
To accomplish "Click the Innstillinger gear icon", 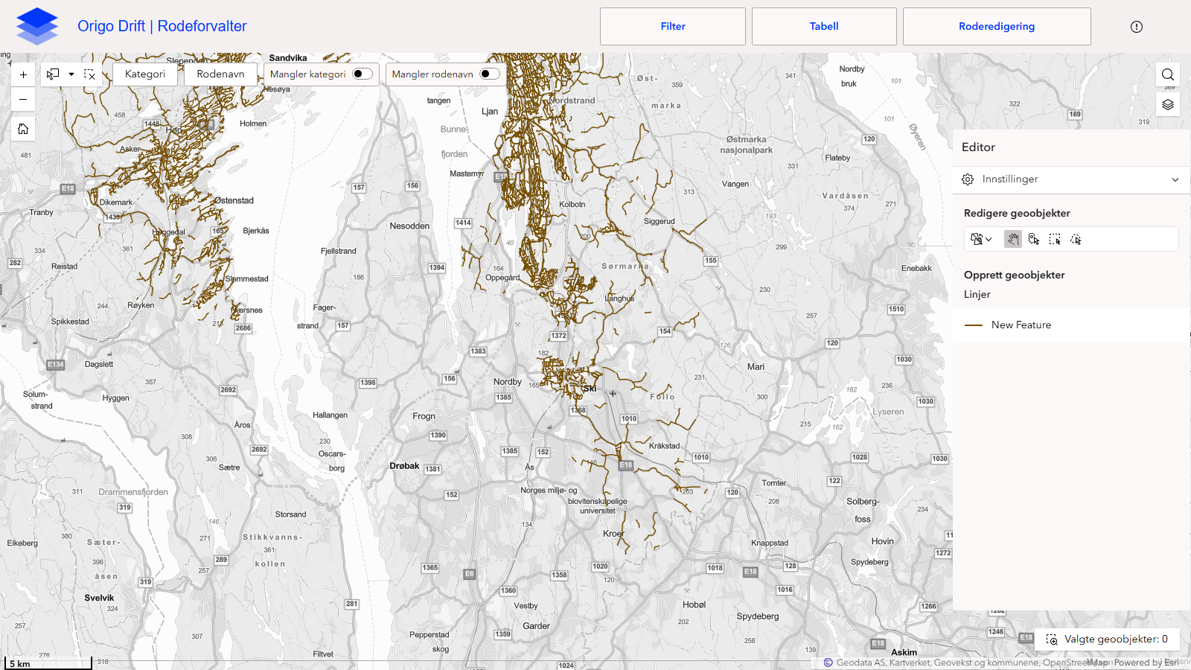I will tap(968, 179).
